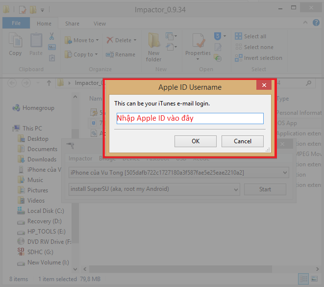
Task: Click the Paste shortcut icon
Action: (x=52, y=58)
